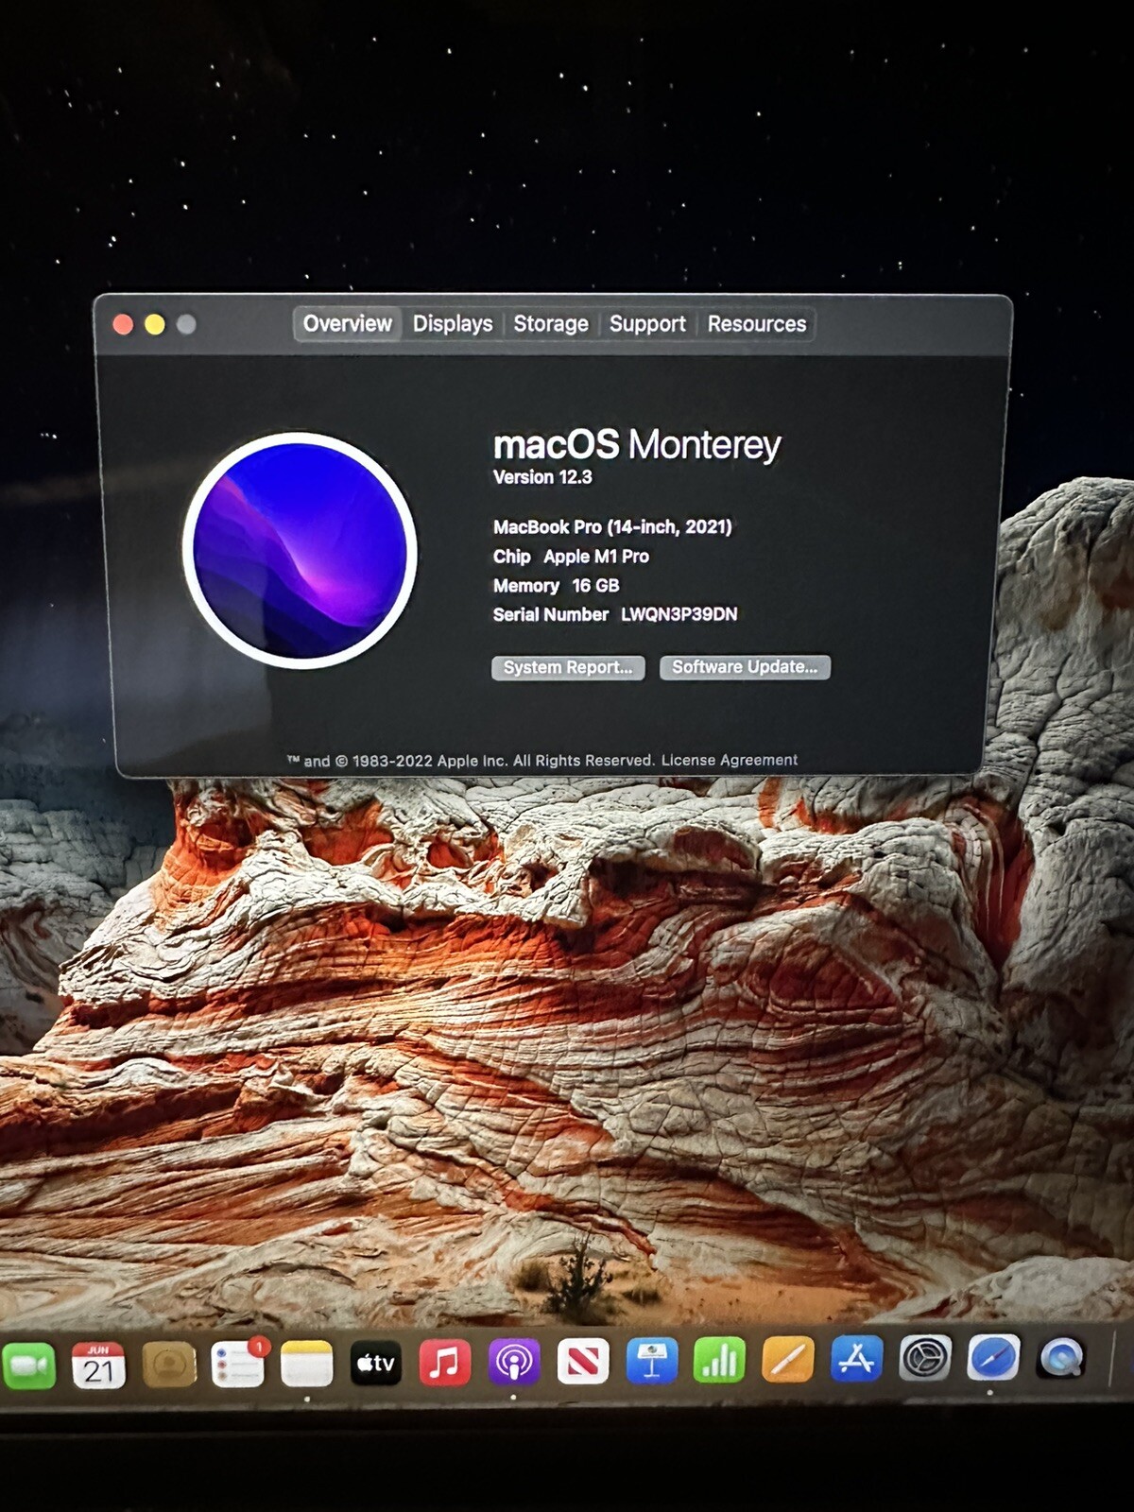Click the macOS Monterey title
1134x1512 pixels.
click(x=637, y=444)
